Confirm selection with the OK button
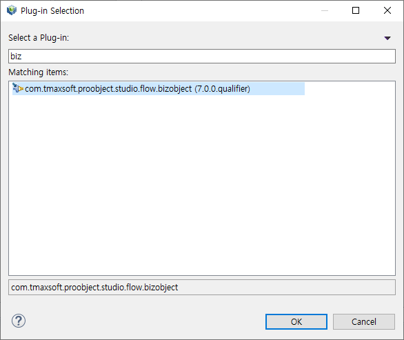 296,321
